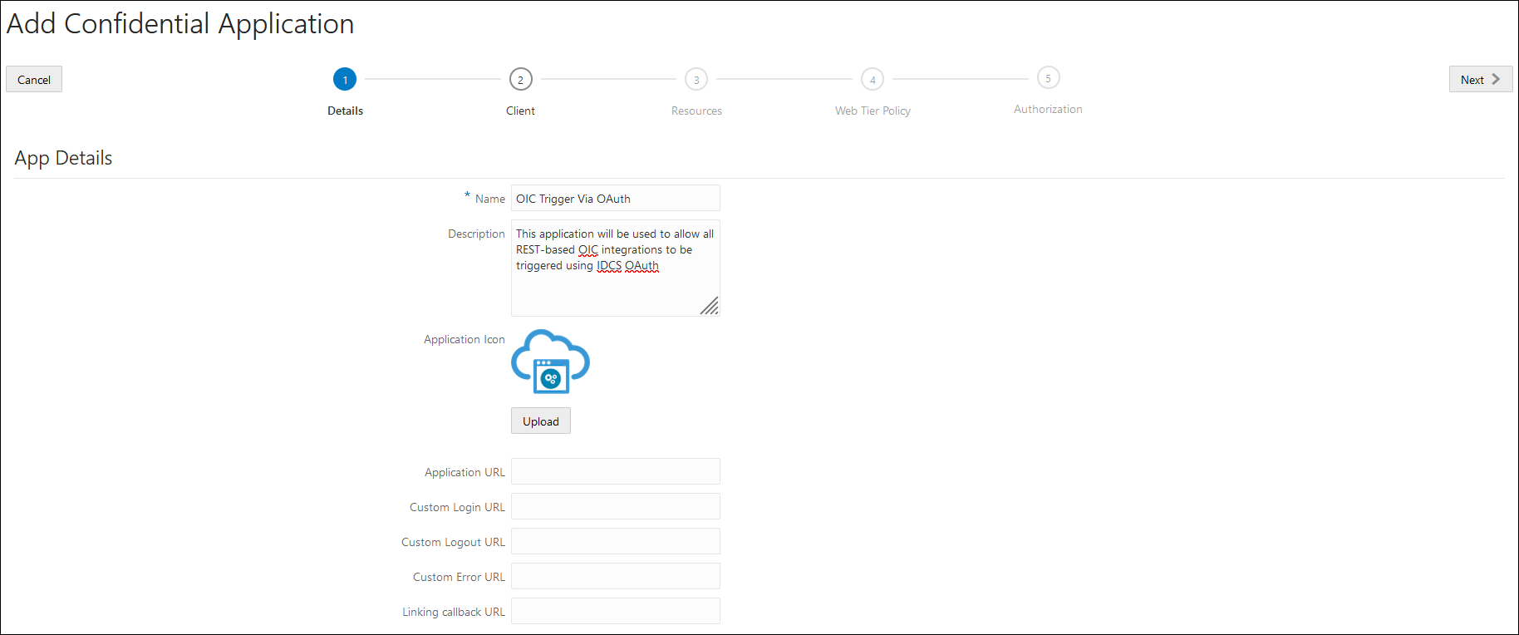Click the 'Custom Logout URL' label
Viewport: 1519px width, 635px height.
pos(453,542)
